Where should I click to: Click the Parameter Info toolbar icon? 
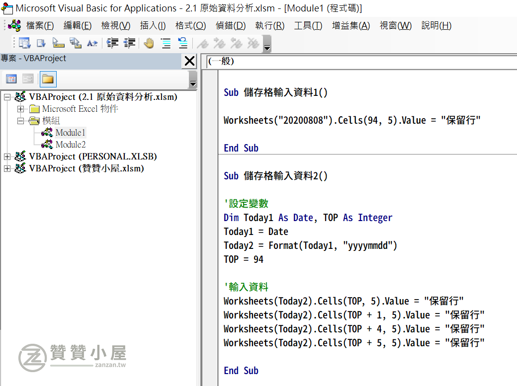tap(76, 43)
